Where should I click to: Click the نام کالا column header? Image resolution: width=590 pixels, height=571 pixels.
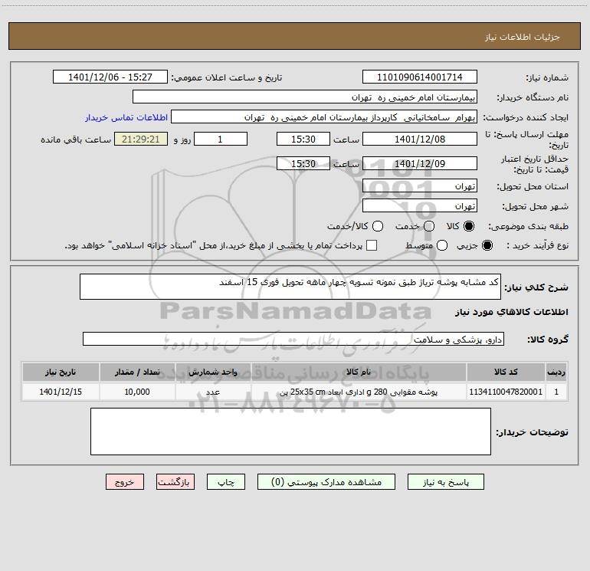[x=359, y=372]
